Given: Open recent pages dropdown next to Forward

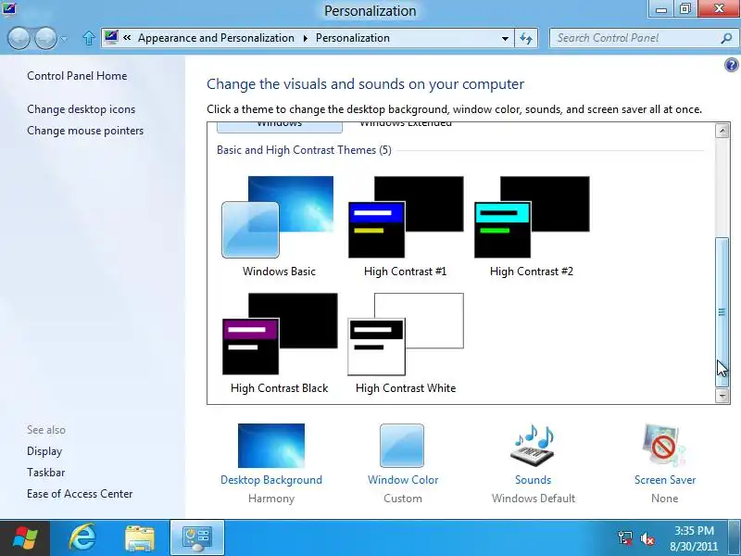Looking at the screenshot, I should [64, 38].
